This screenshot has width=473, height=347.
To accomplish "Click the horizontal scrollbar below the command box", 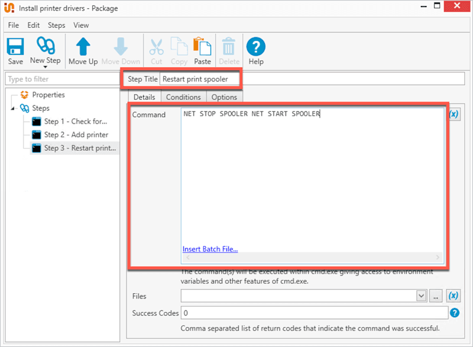I will [x=313, y=258].
